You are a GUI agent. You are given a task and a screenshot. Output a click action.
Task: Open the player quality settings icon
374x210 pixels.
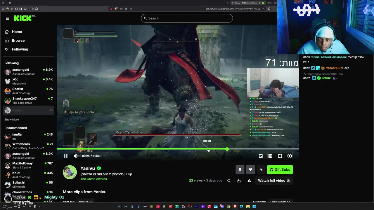coord(290,156)
